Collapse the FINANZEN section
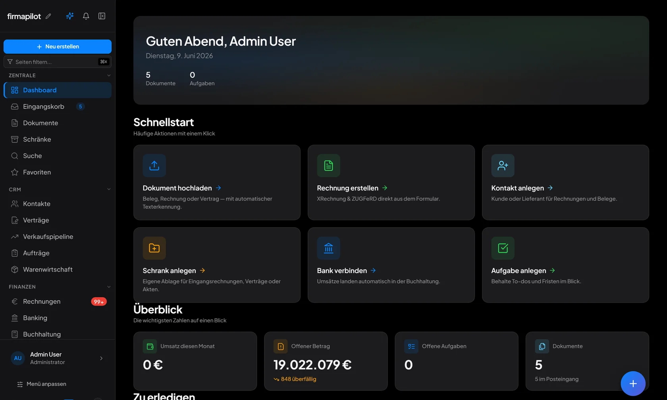 point(109,287)
